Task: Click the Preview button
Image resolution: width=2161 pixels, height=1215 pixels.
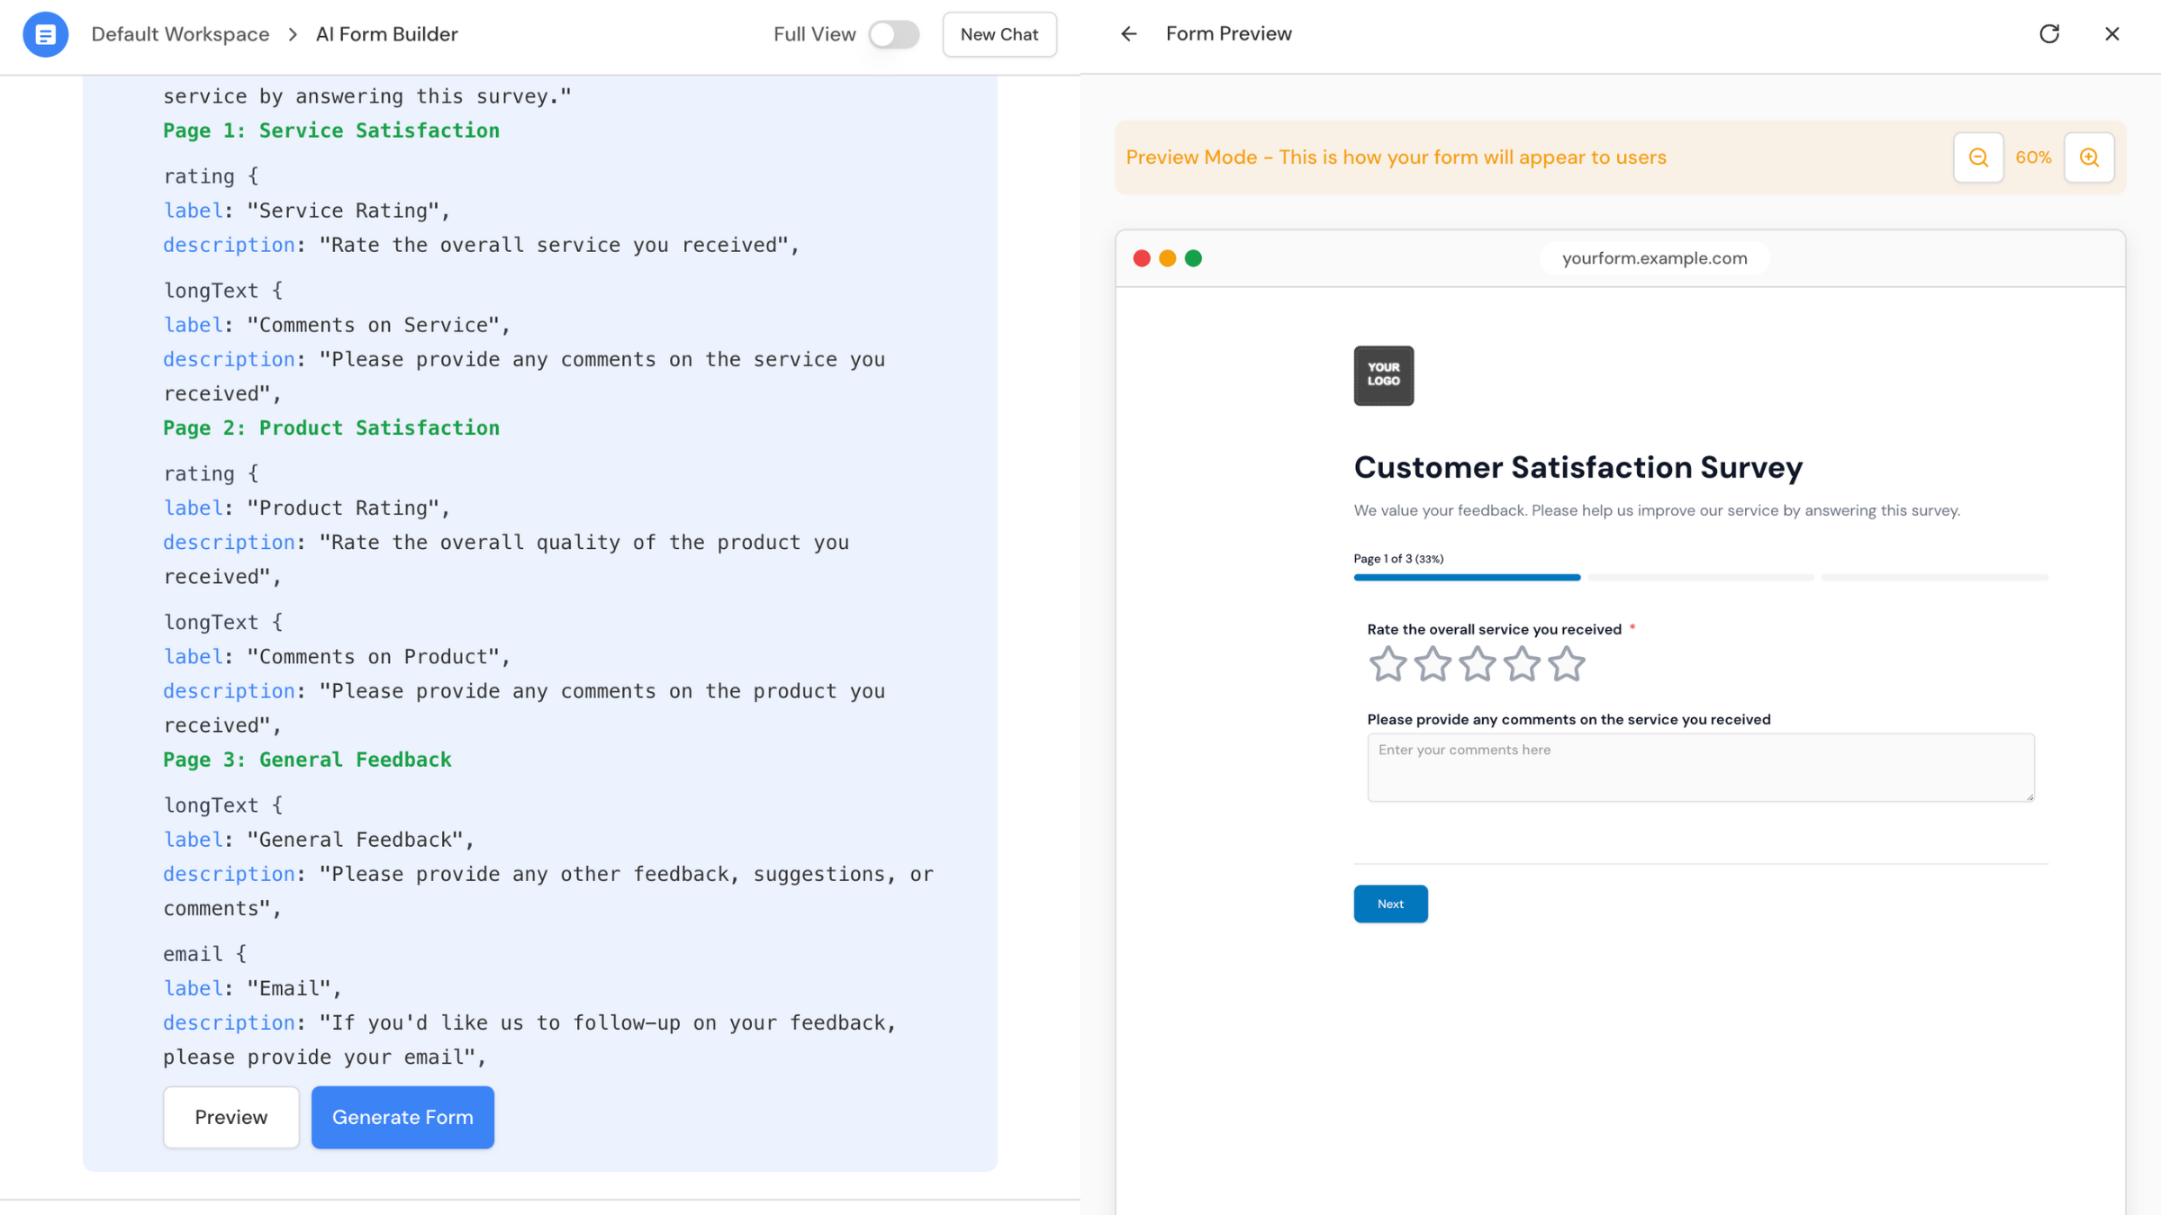Action: [x=231, y=1117]
